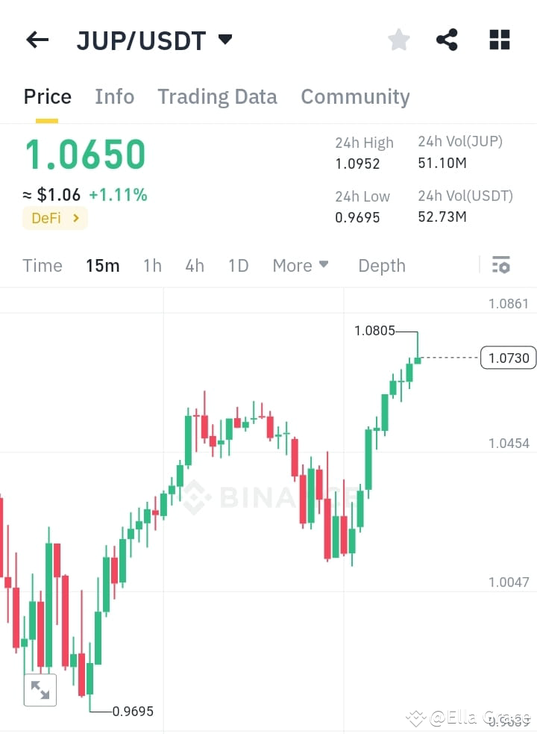Expand the More timeframe dropdown
Screen dimensions: 537x734
point(300,265)
